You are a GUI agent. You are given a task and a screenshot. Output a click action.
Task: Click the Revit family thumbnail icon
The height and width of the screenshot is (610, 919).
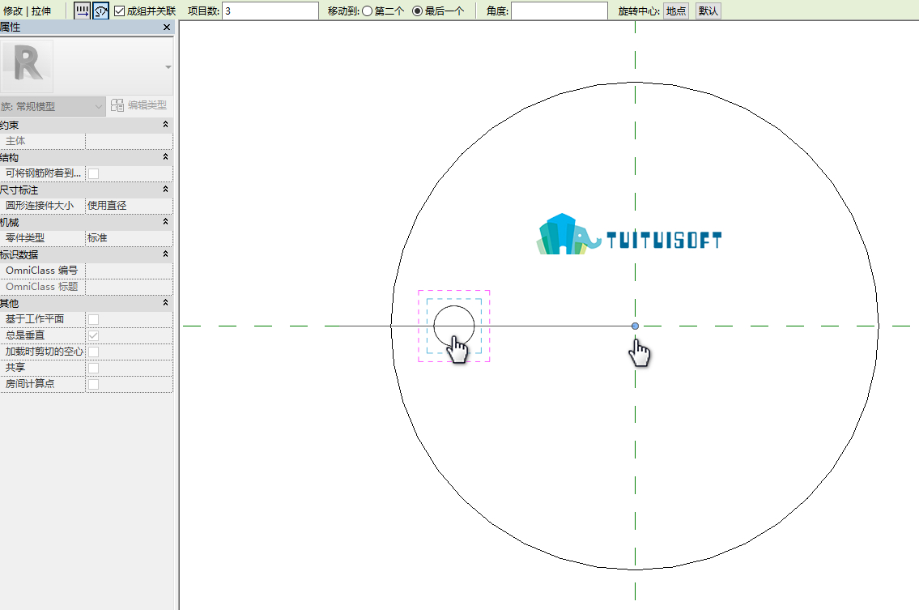pos(27,66)
